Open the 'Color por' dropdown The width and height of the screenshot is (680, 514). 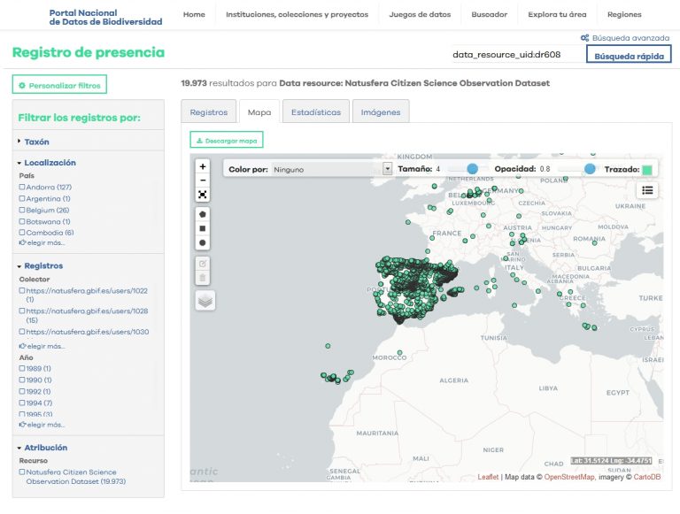coord(331,168)
